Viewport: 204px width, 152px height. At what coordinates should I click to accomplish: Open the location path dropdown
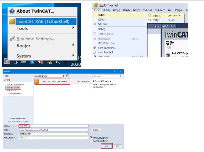88,130
